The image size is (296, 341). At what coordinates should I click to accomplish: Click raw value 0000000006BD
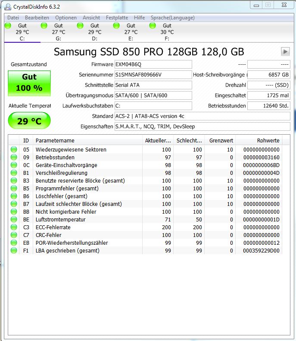point(261,165)
